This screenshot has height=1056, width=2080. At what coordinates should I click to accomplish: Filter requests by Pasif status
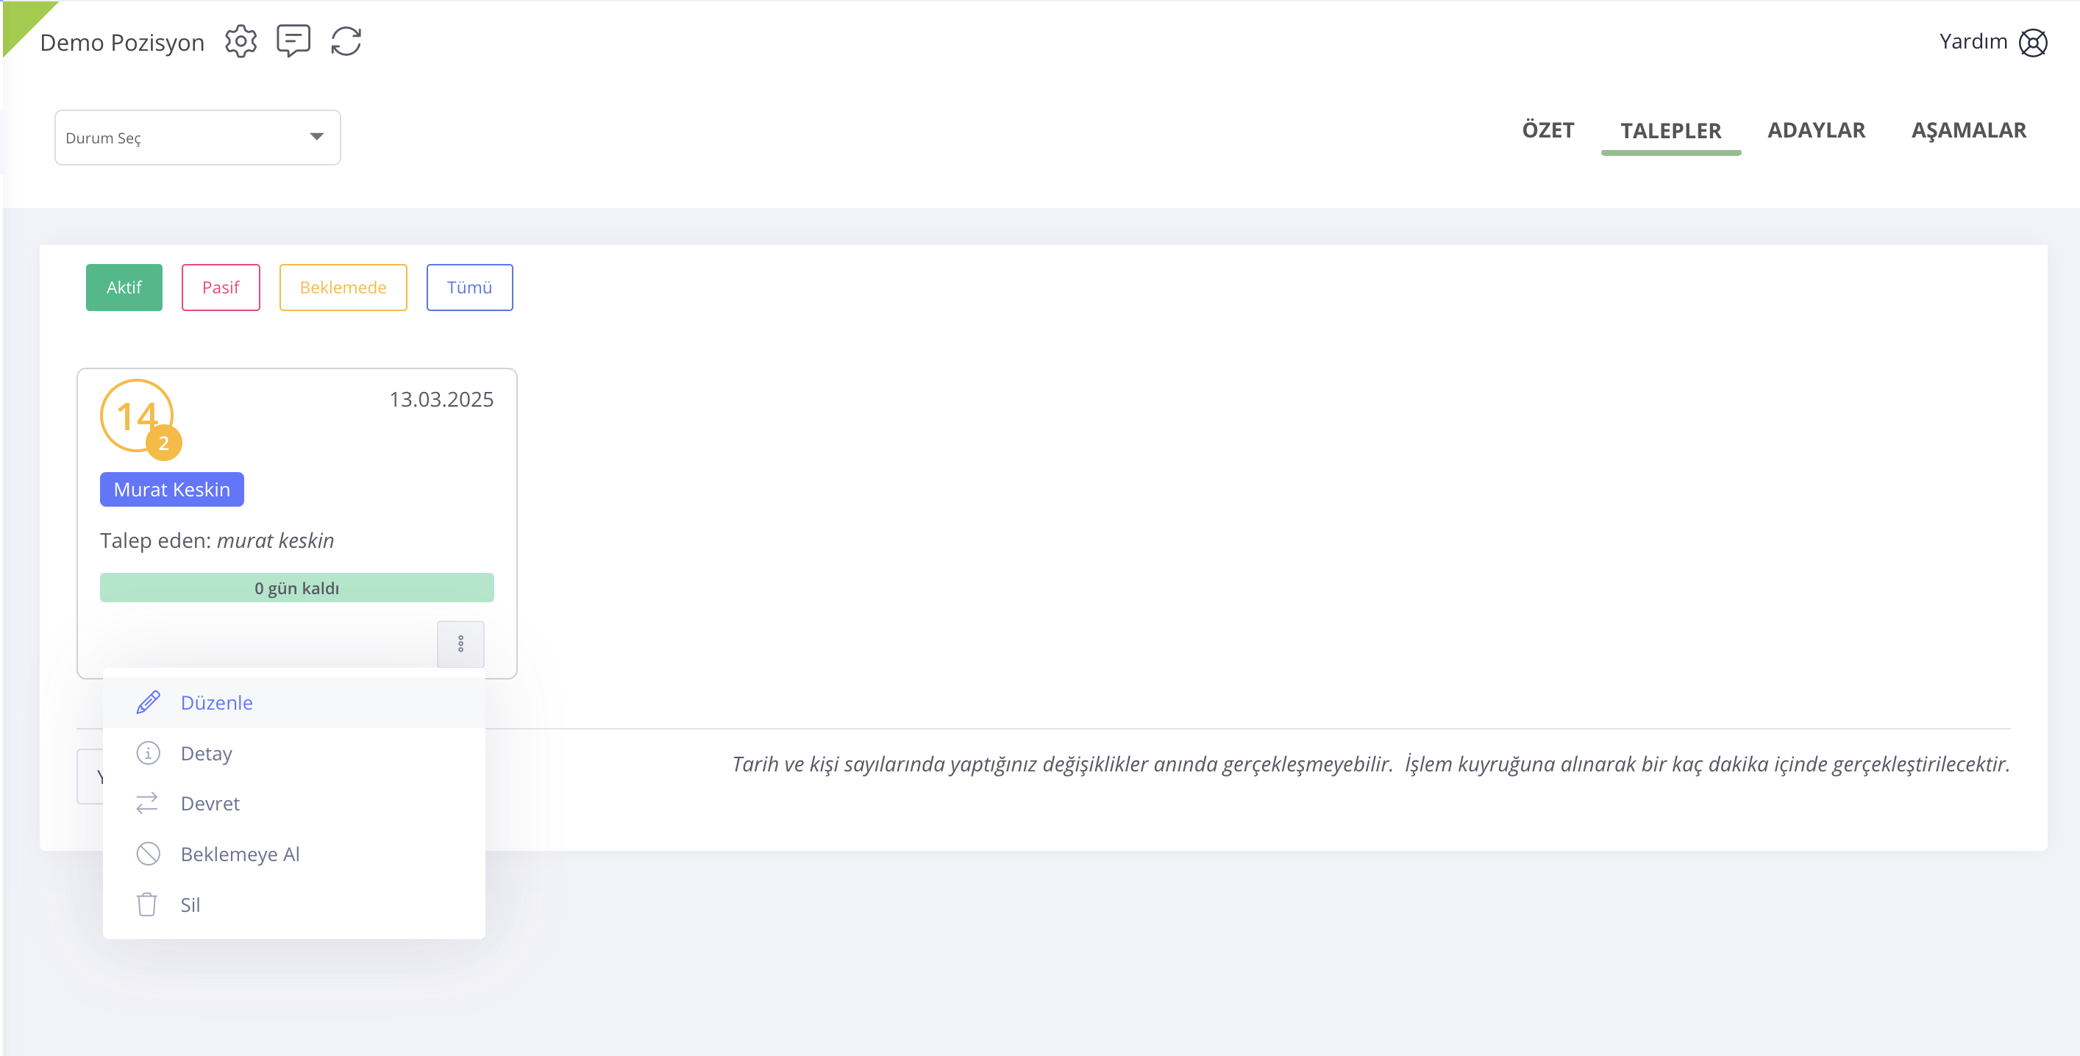point(221,288)
